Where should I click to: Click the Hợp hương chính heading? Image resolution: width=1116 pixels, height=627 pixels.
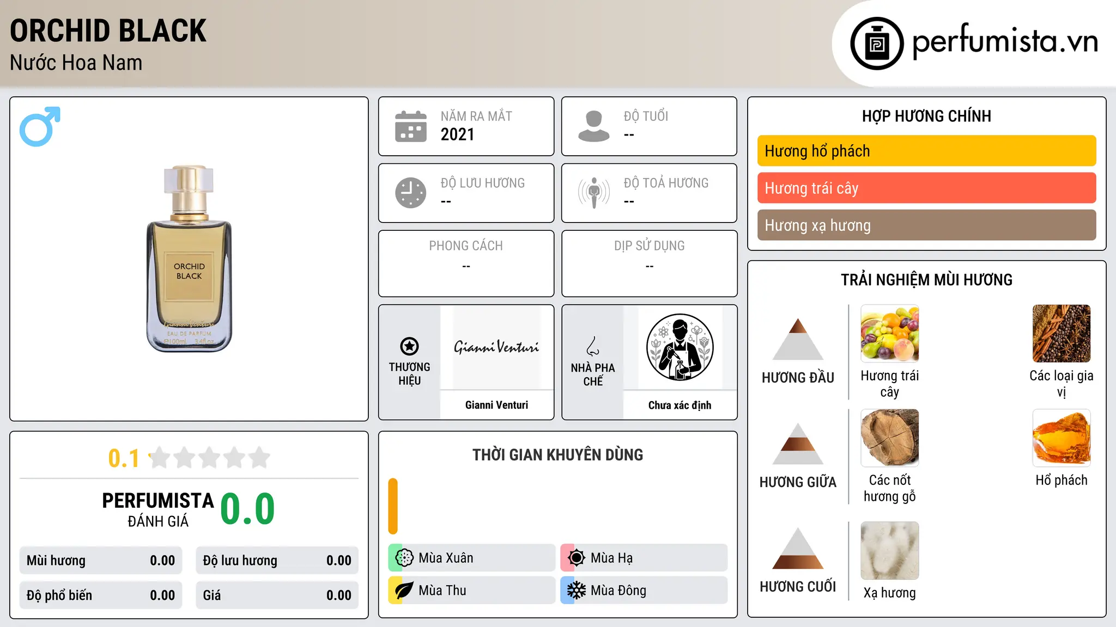926,116
